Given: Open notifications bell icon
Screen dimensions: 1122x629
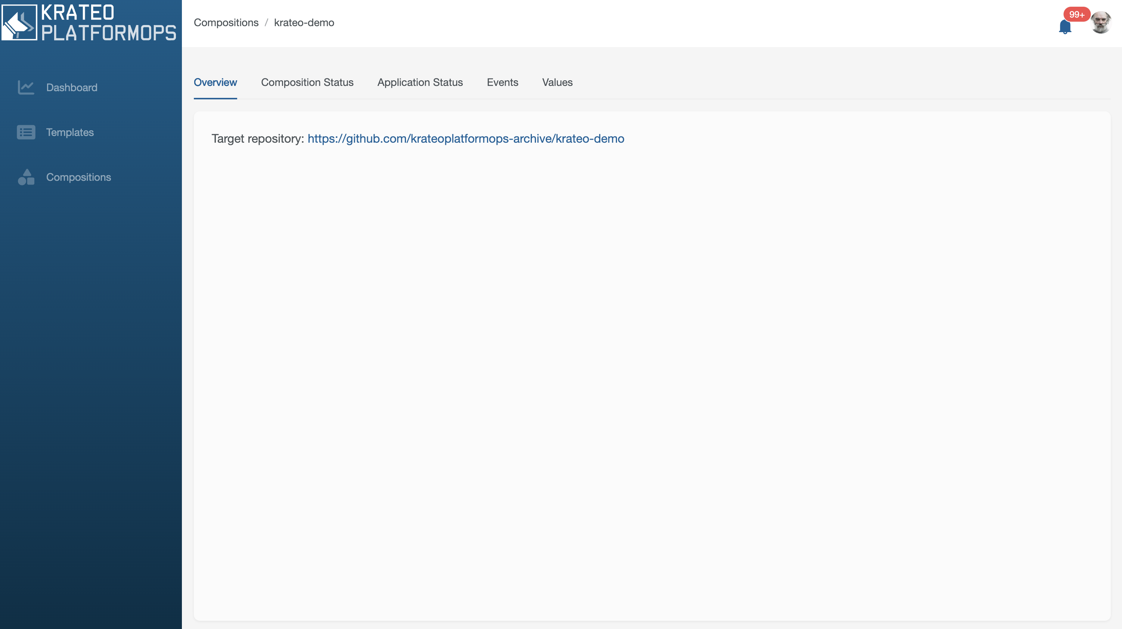Looking at the screenshot, I should [1065, 27].
